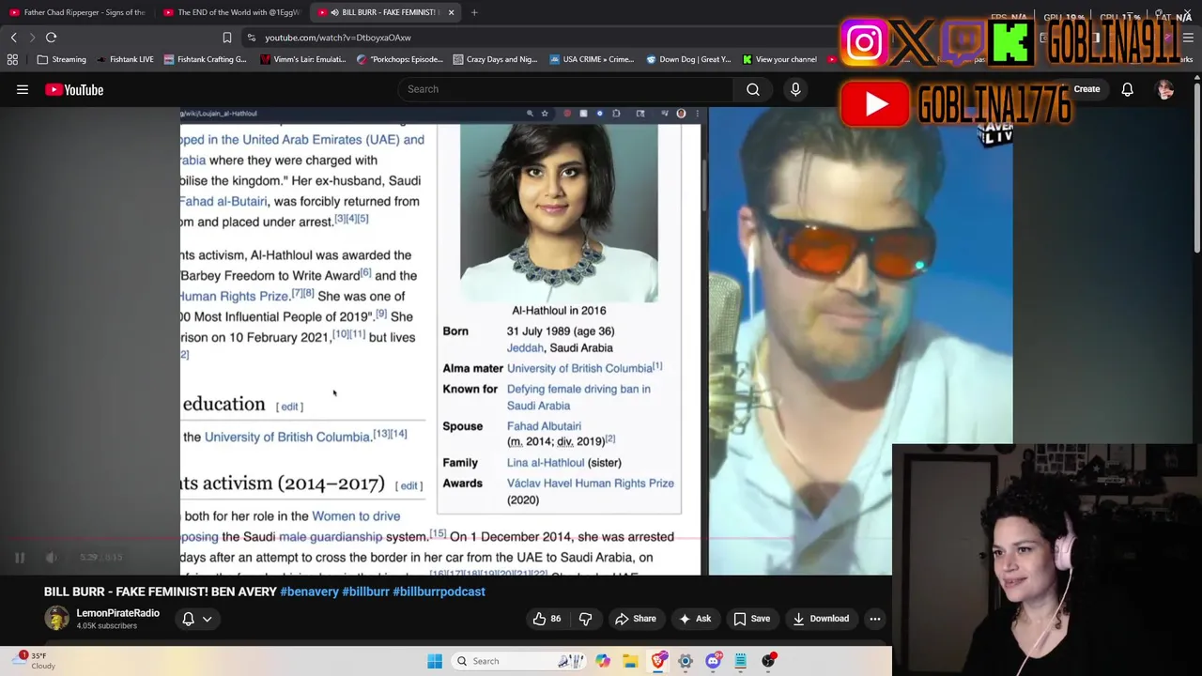Reload the page with refresh icon
The height and width of the screenshot is (676, 1202).
pos(51,38)
